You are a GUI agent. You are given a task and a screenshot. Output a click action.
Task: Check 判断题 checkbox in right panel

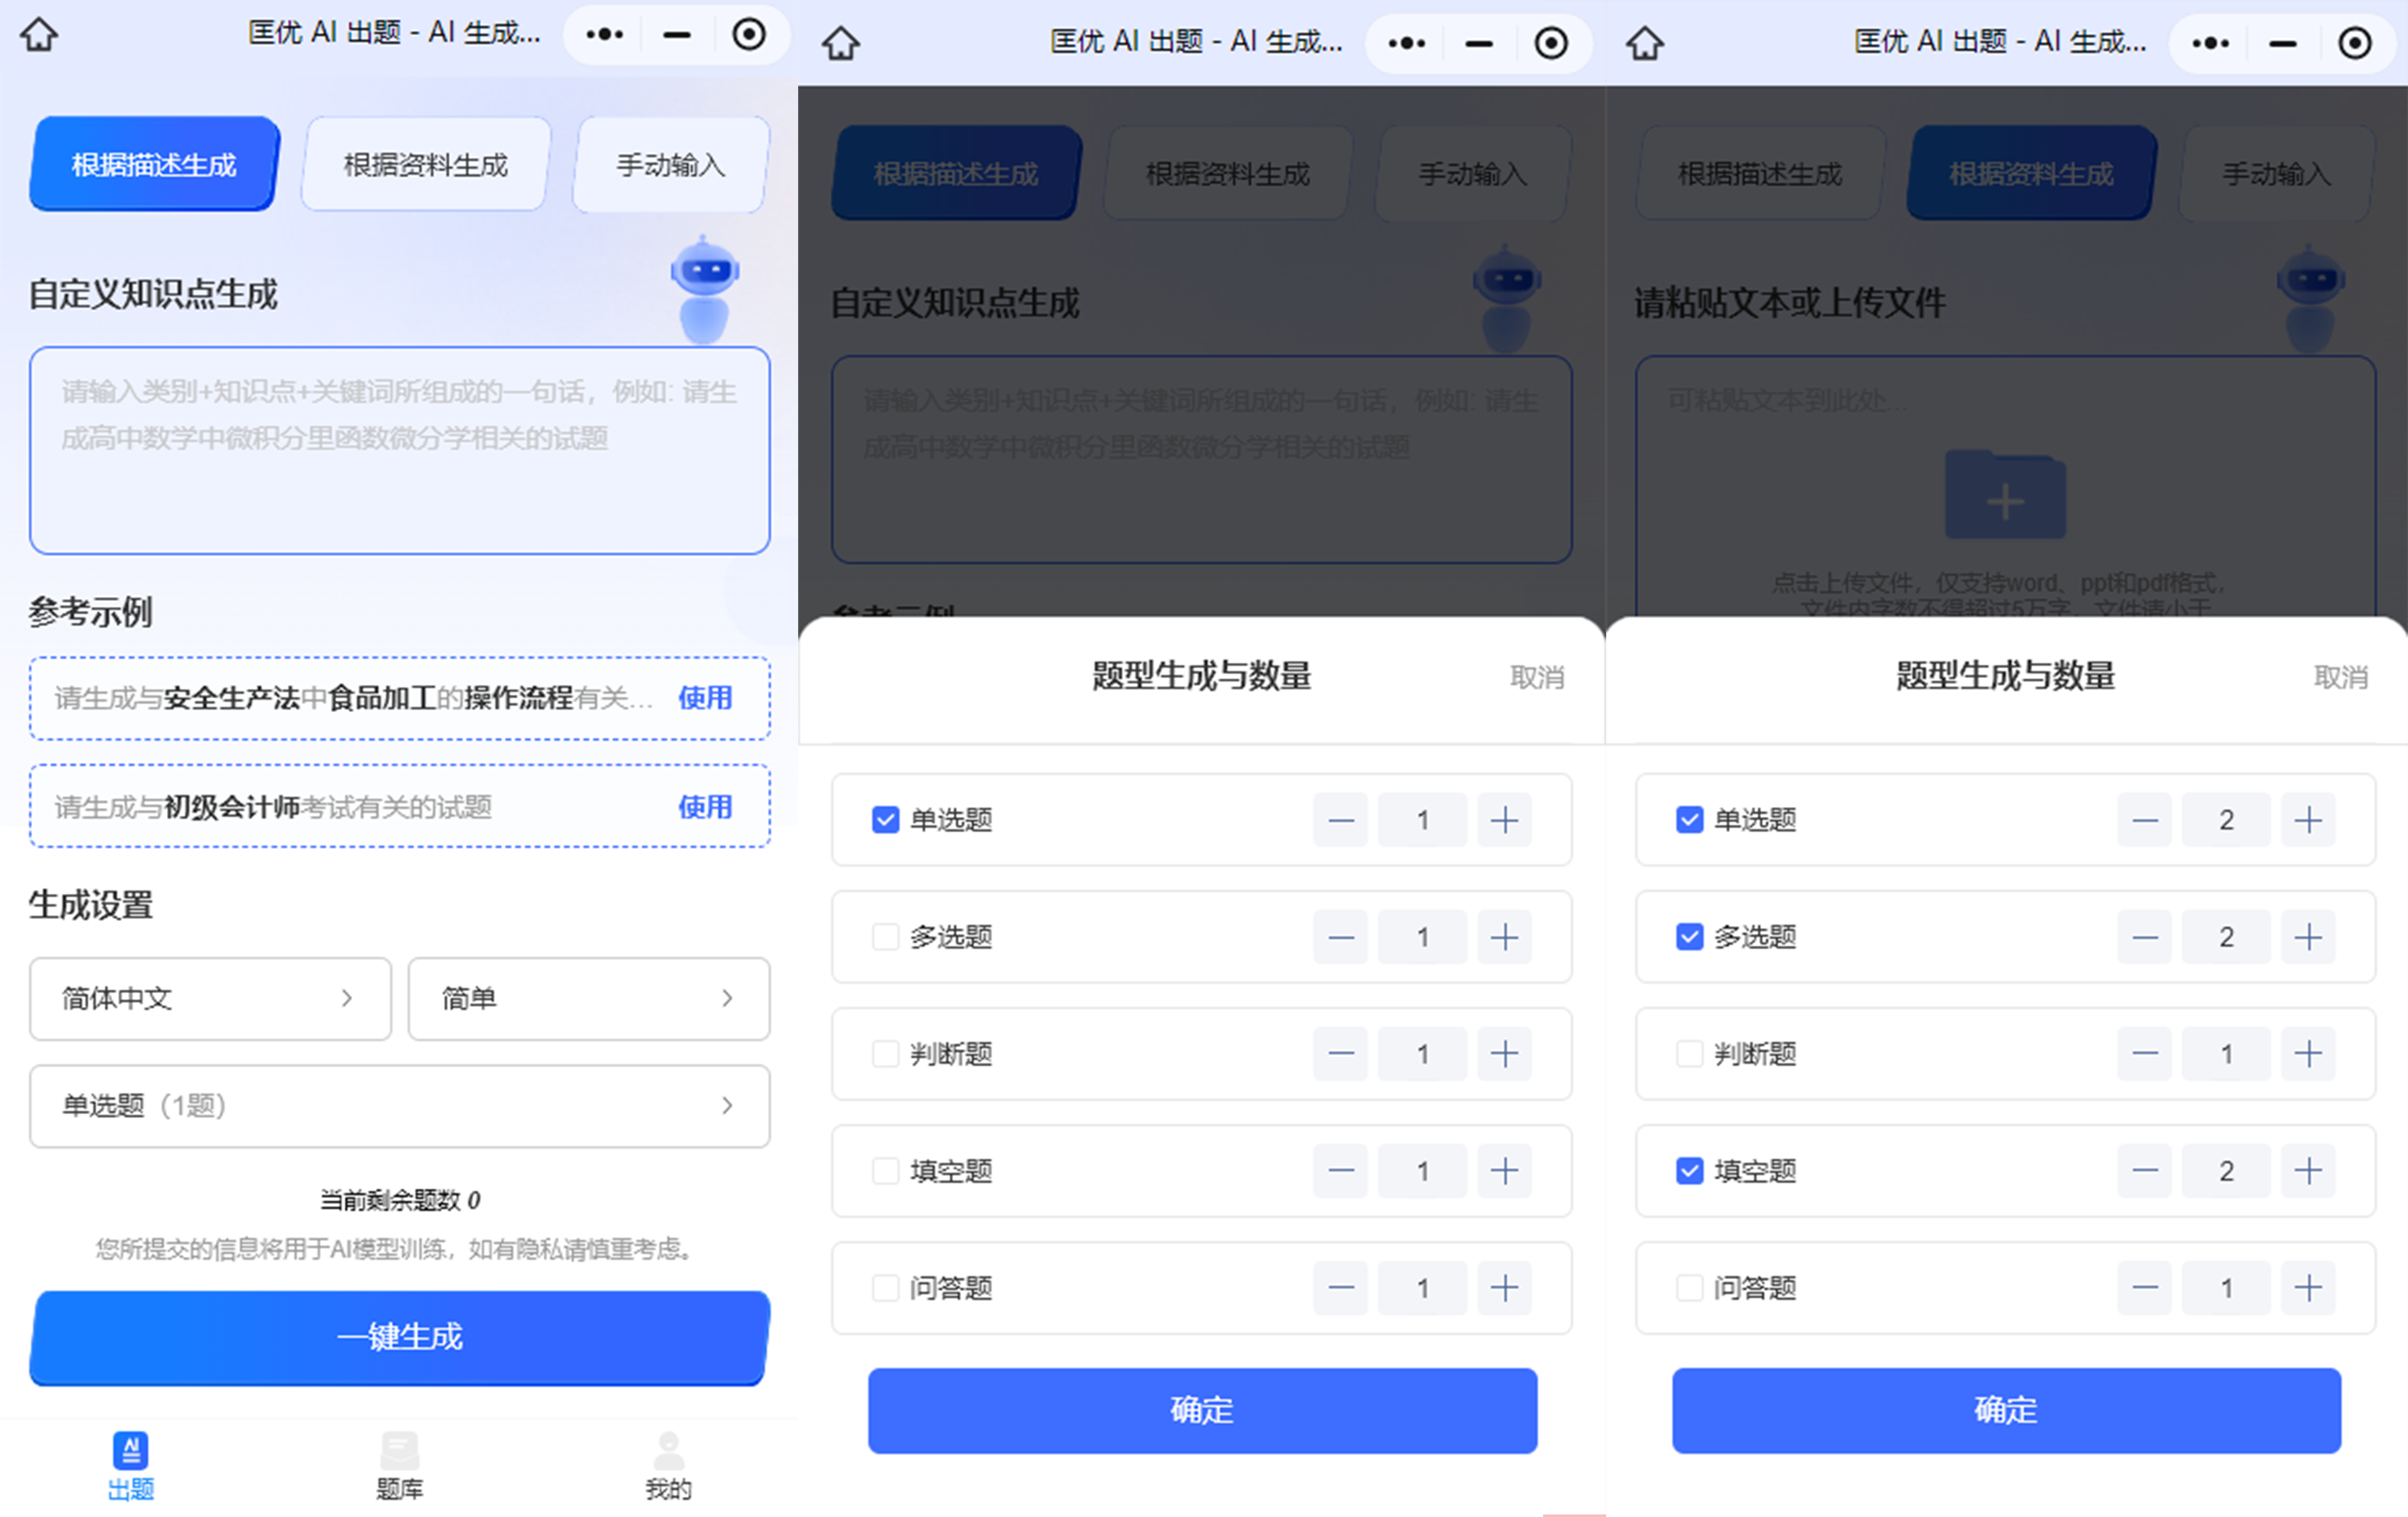[1689, 1054]
